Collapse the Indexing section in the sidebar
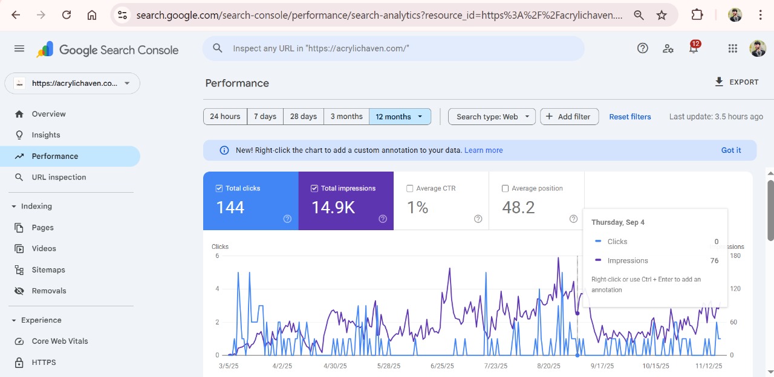 coord(14,207)
